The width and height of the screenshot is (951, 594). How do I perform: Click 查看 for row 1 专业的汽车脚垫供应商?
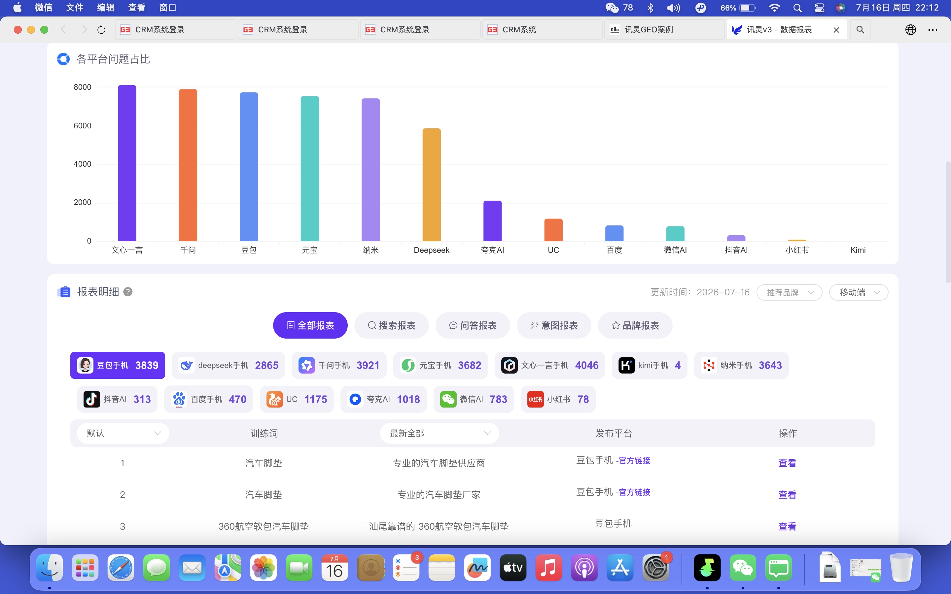tap(787, 463)
